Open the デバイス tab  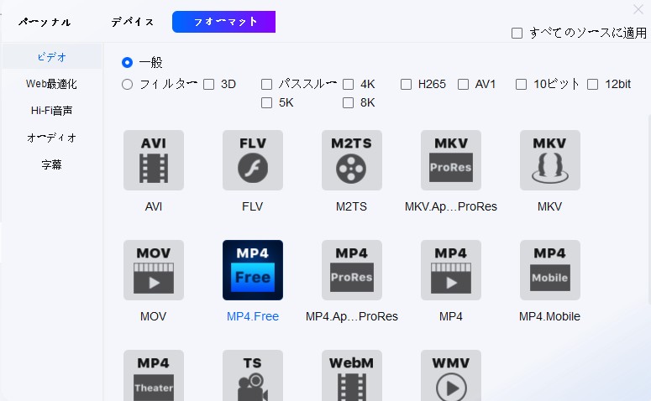point(133,22)
